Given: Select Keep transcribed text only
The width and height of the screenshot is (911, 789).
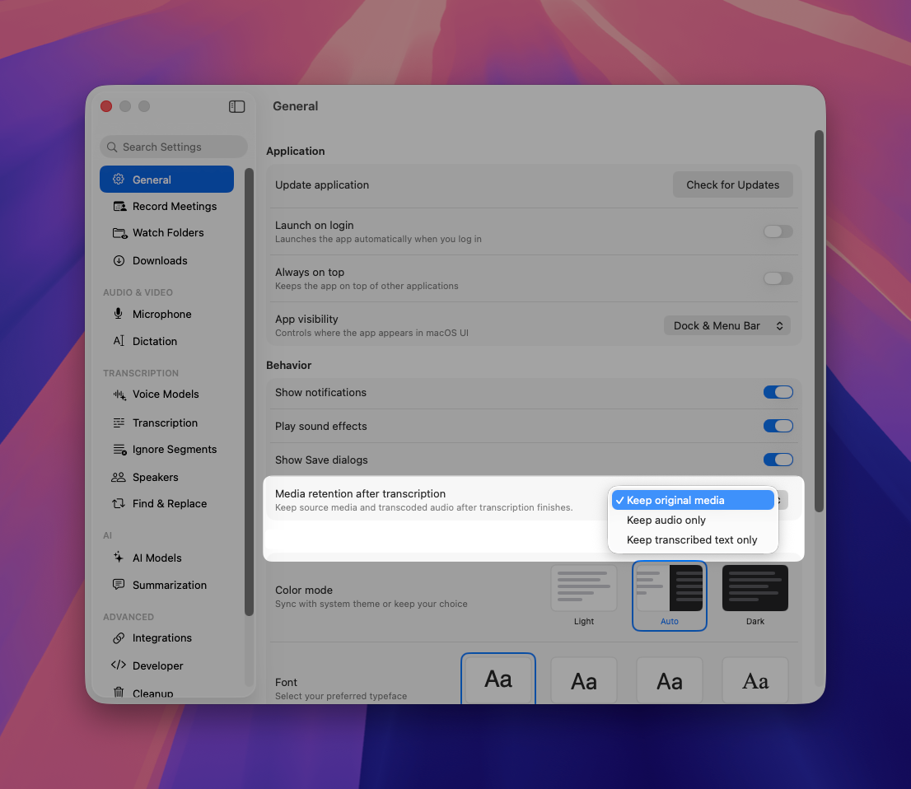Looking at the screenshot, I should (693, 539).
